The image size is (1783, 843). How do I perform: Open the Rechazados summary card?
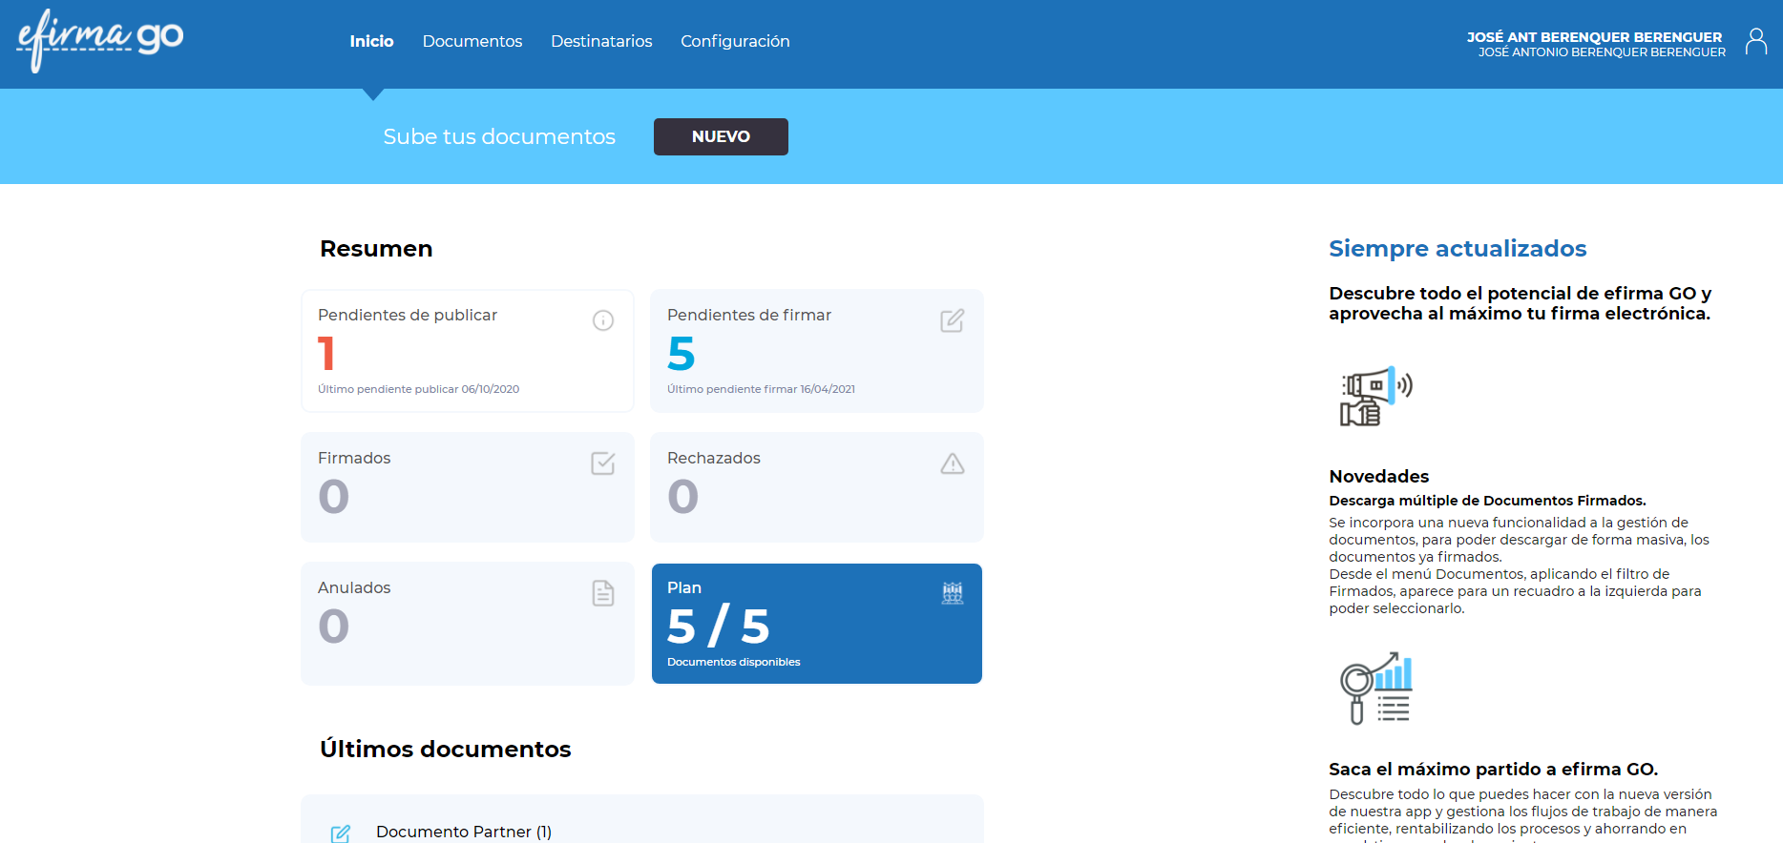click(817, 487)
